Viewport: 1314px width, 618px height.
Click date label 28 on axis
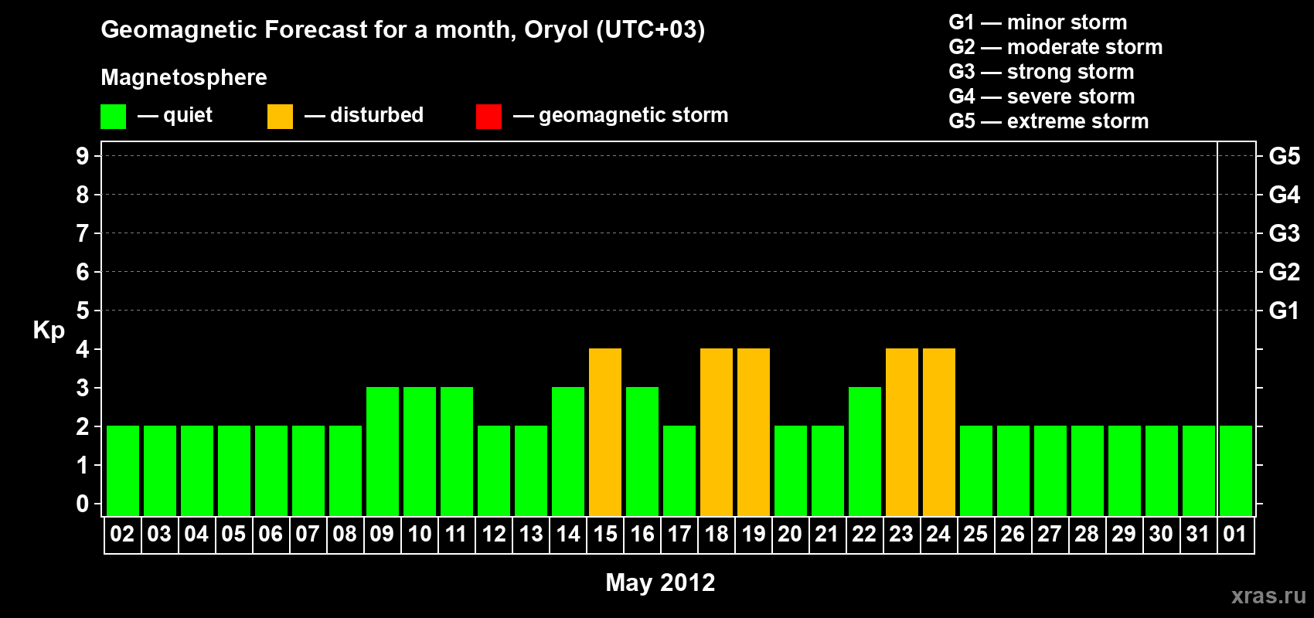1087,535
